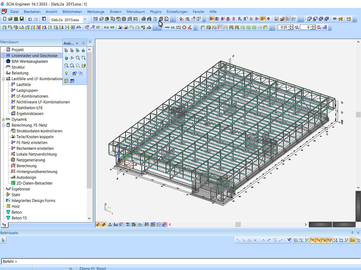Expand the Dynamik tree node
Image resolution: width=361 pixels, height=270 pixels.
pos(3,119)
